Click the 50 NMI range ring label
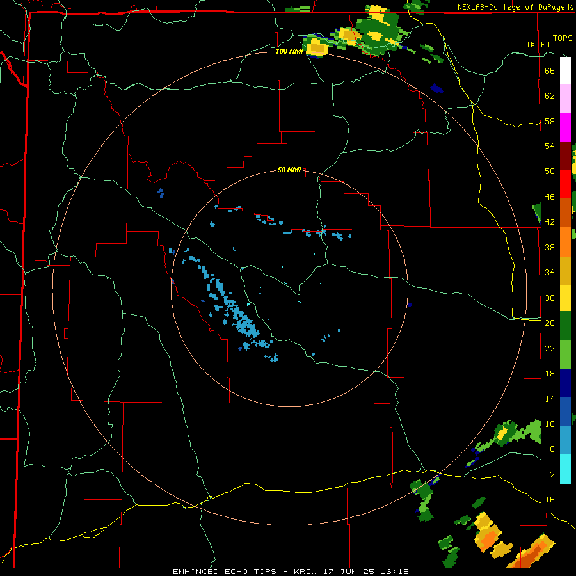The width and height of the screenshot is (576, 576). coord(289,170)
